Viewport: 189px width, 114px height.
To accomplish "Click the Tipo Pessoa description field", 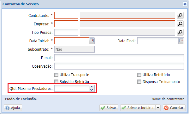I will pyautogui.click(x=127, y=32).
